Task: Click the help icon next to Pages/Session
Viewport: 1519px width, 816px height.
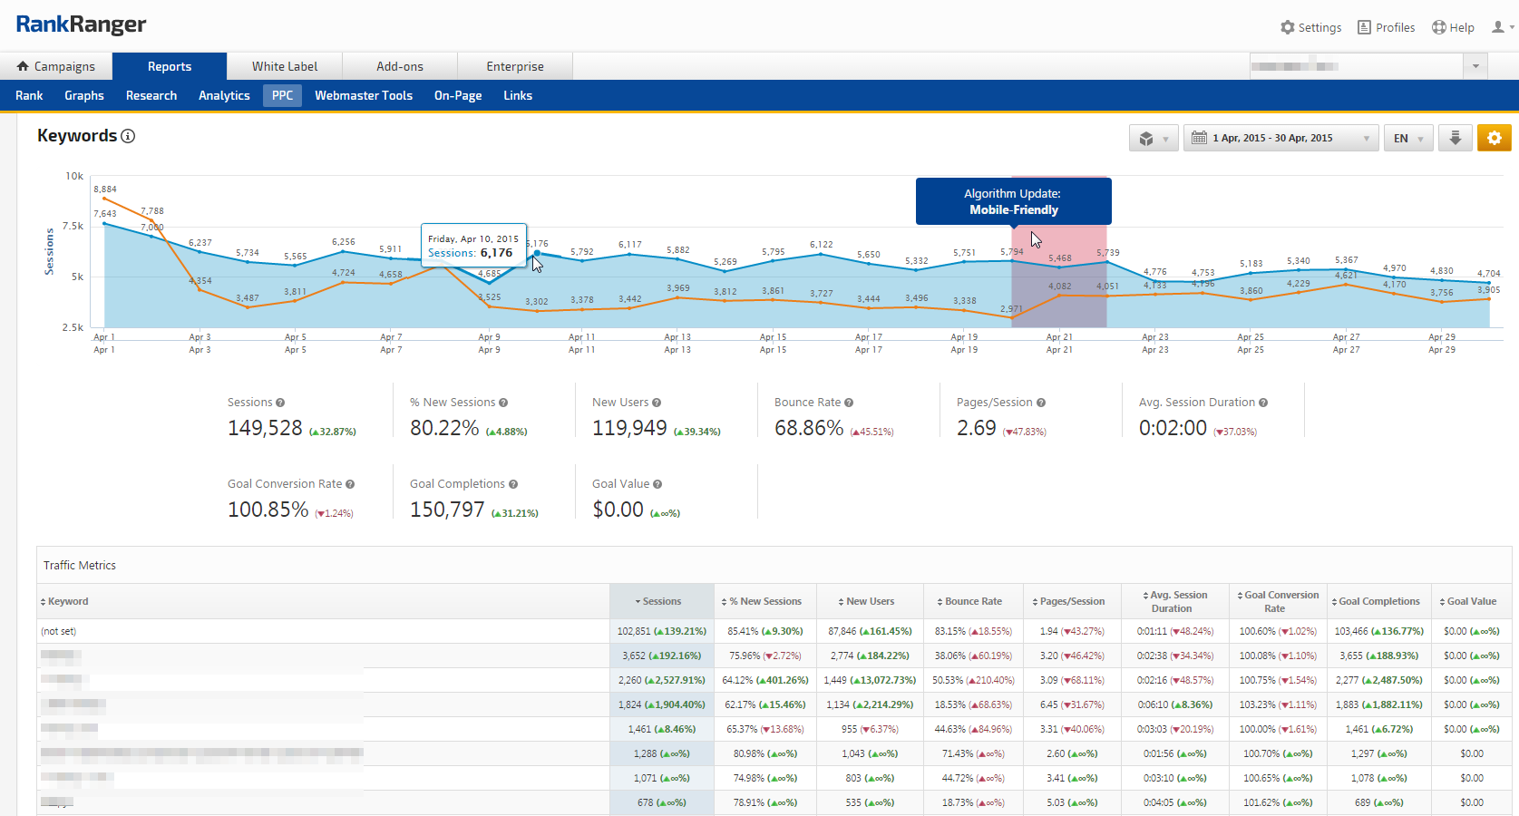Action: tap(1041, 403)
